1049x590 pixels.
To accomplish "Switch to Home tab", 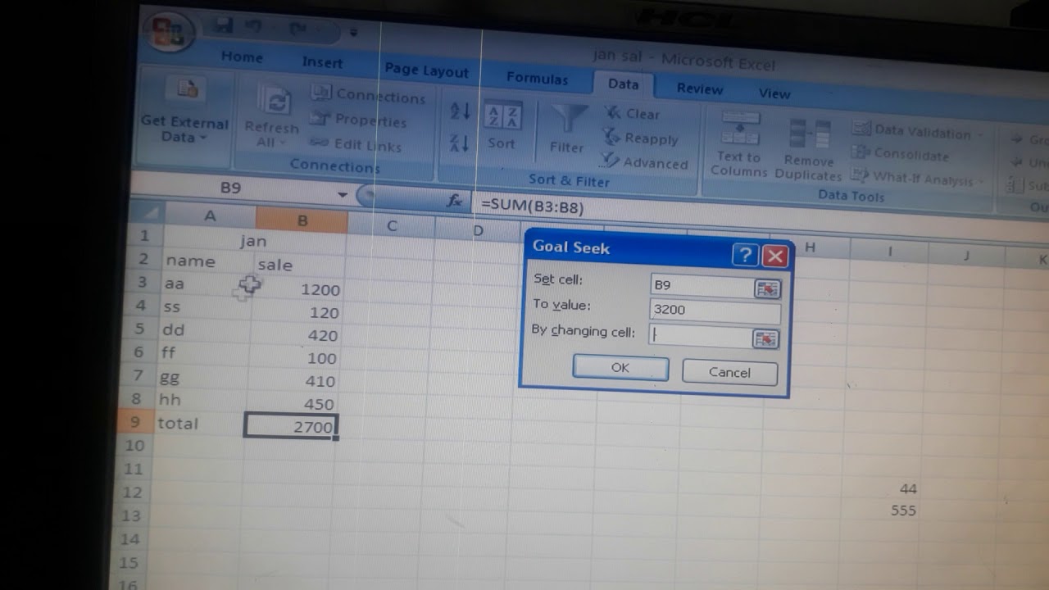I will (x=242, y=57).
